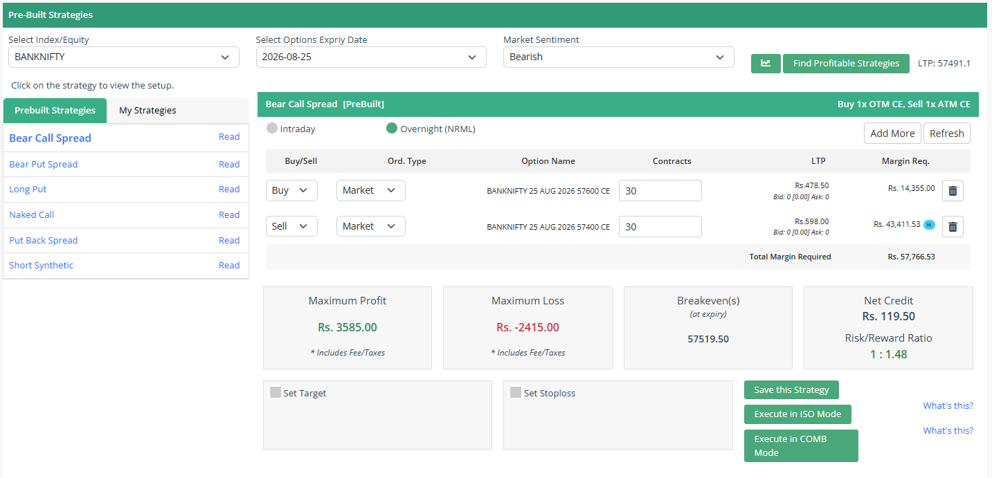Screen dimensions: 992x478
Task: Click Execute in ISO Mode button
Action: pyautogui.click(x=797, y=414)
